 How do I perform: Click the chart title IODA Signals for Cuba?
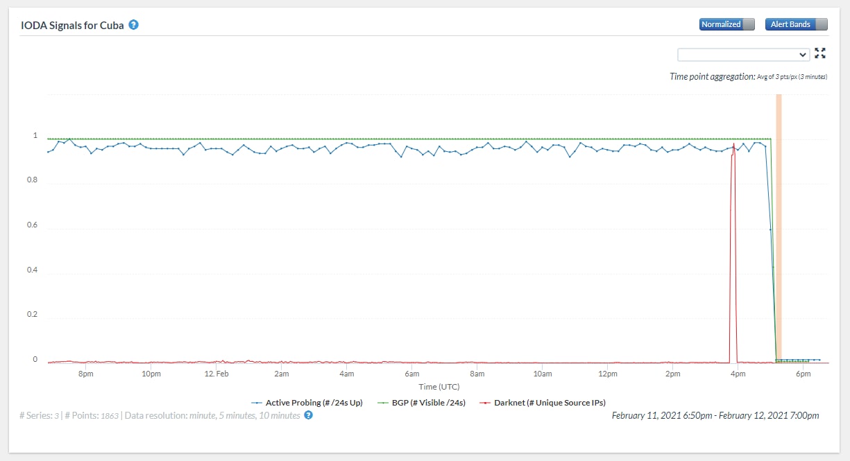tap(72, 25)
